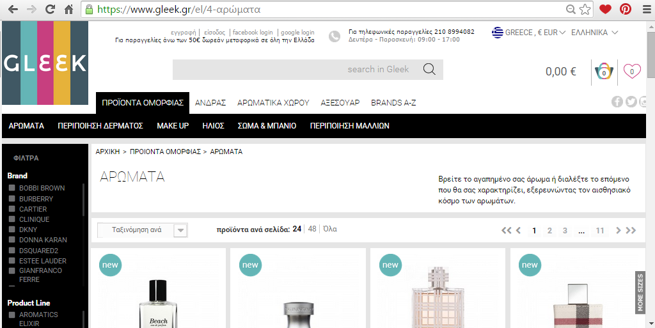Image resolution: width=655 pixels, height=328 pixels.
Task: Open the ΠΕΡΙΠΟΙΗΣΗ ΜΑΛΛΙΩΝ category
Action: tap(350, 125)
